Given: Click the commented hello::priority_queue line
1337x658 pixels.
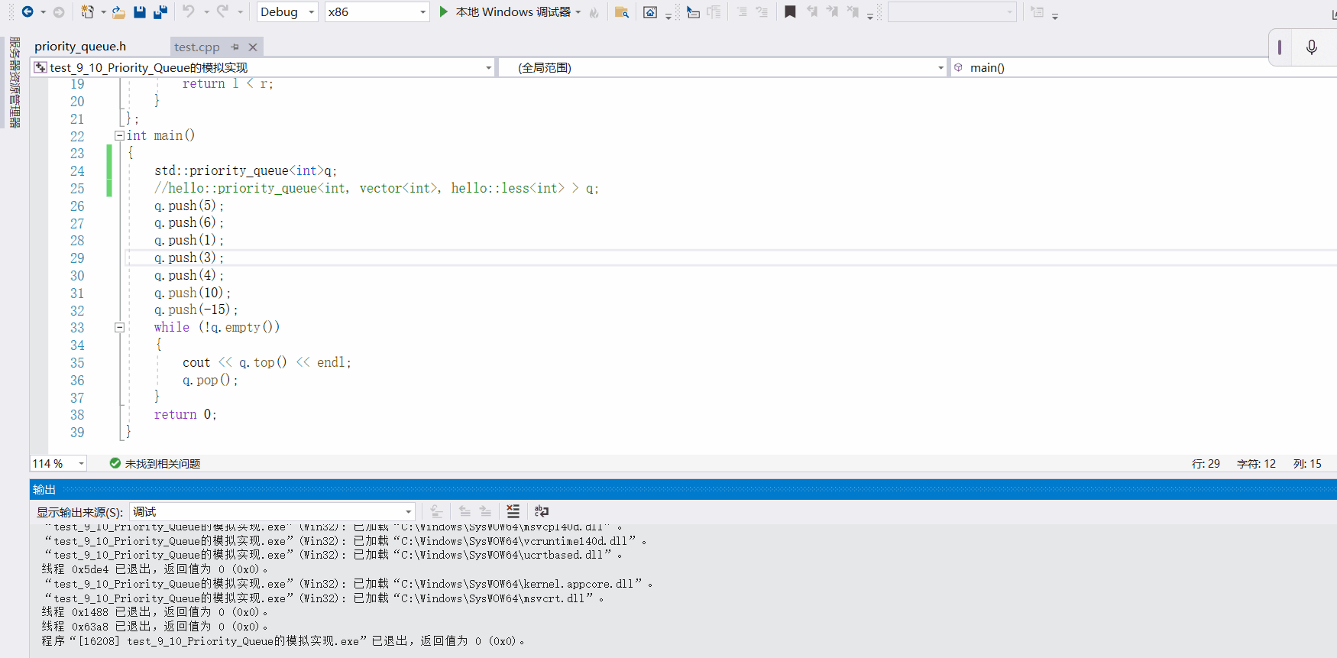Looking at the screenshot, I should click(x=377, y=188).
